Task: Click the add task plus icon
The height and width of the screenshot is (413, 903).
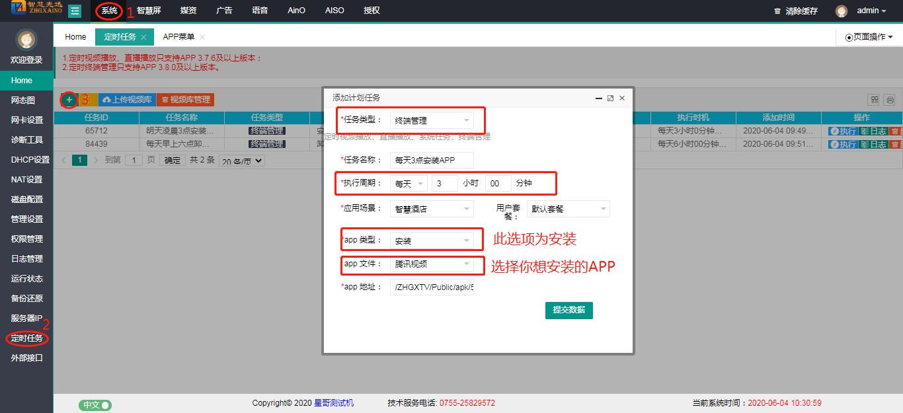Action: tap(69, 100)
